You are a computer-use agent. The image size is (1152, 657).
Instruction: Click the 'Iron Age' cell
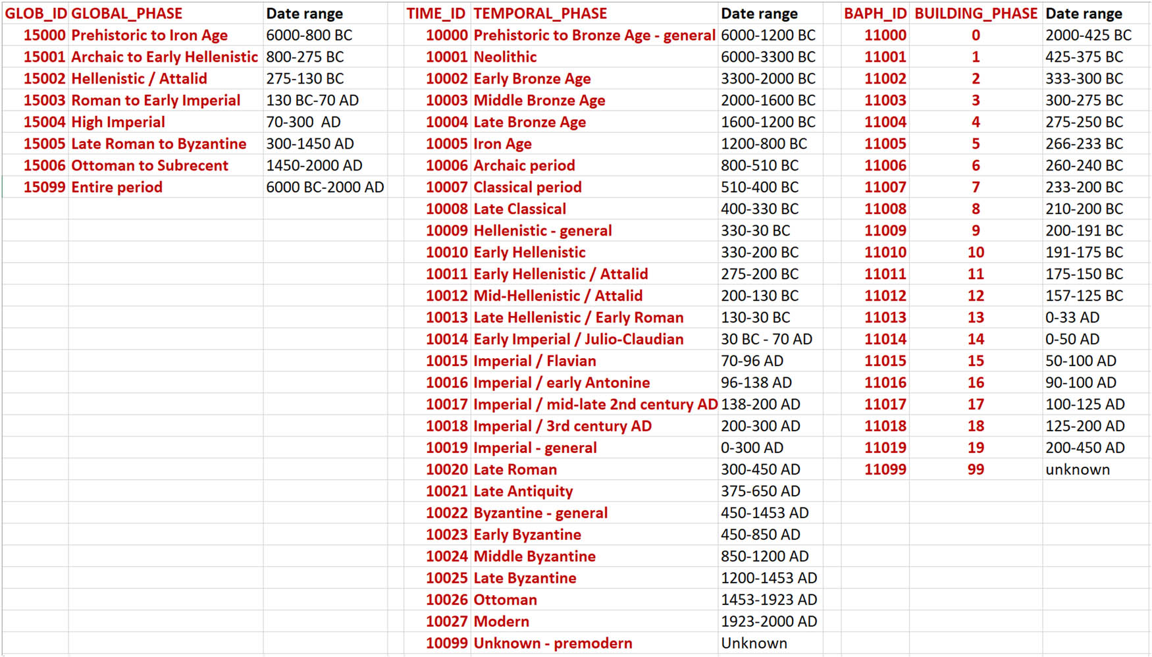pos(502,144)
